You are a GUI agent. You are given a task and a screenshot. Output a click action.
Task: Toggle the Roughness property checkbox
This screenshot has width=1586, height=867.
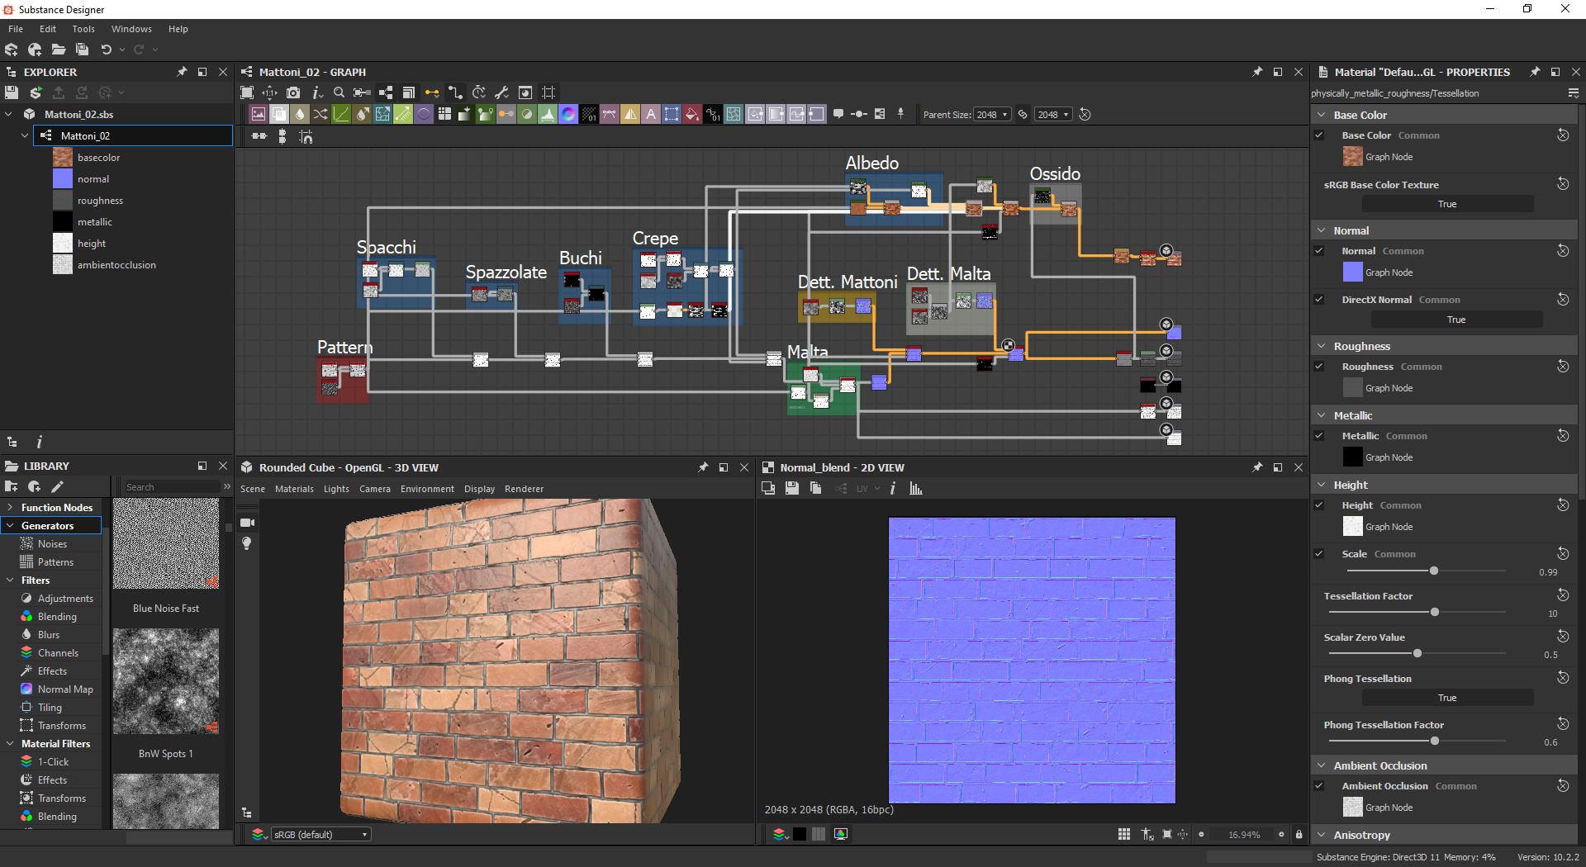1319,367
